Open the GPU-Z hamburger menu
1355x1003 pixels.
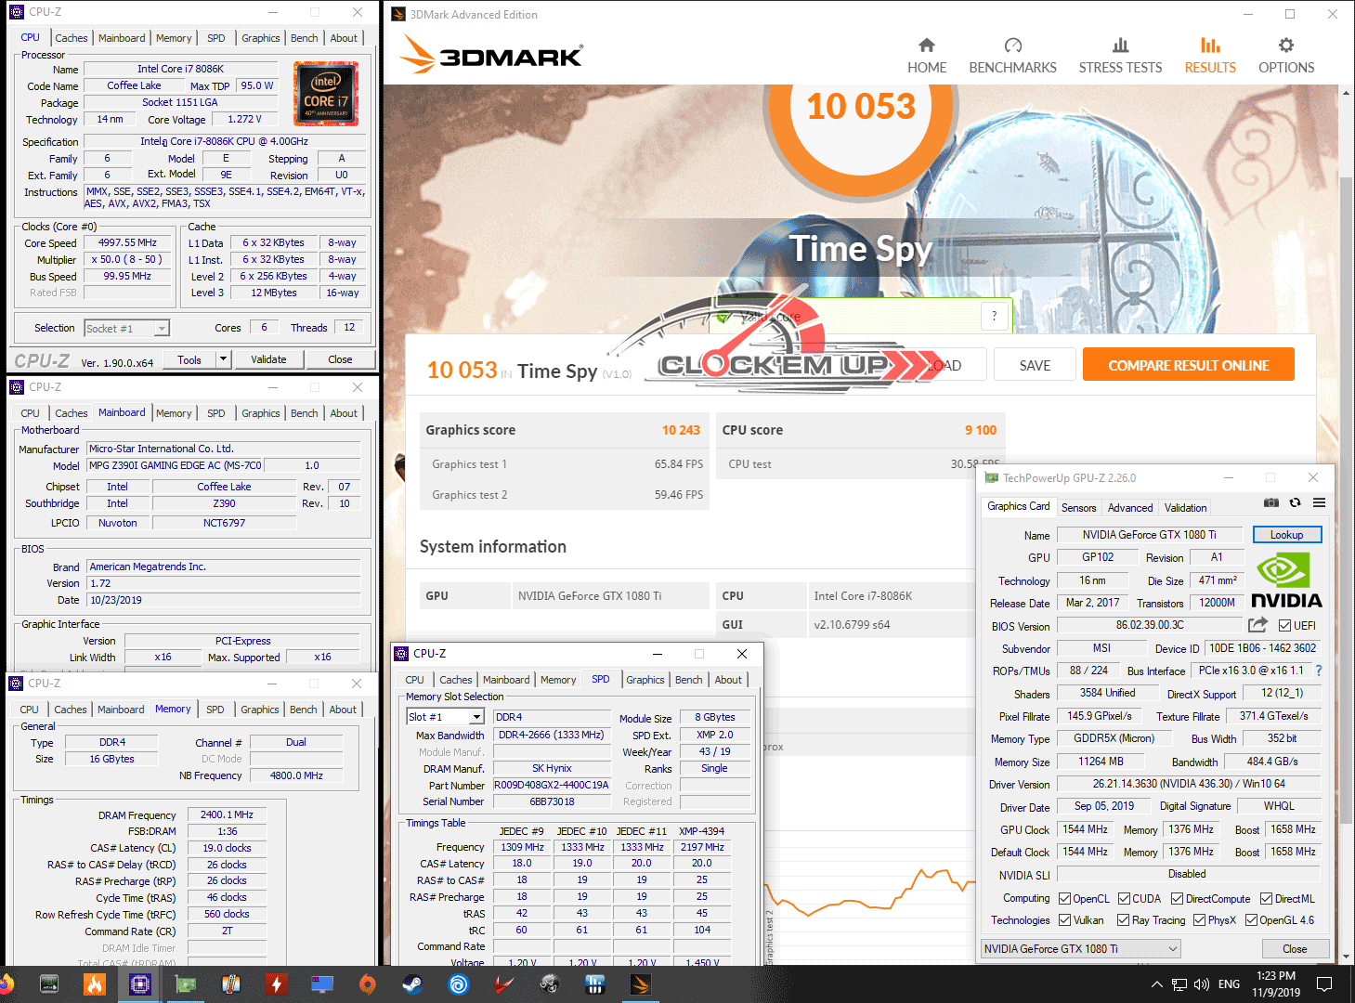click(1319, 502)
